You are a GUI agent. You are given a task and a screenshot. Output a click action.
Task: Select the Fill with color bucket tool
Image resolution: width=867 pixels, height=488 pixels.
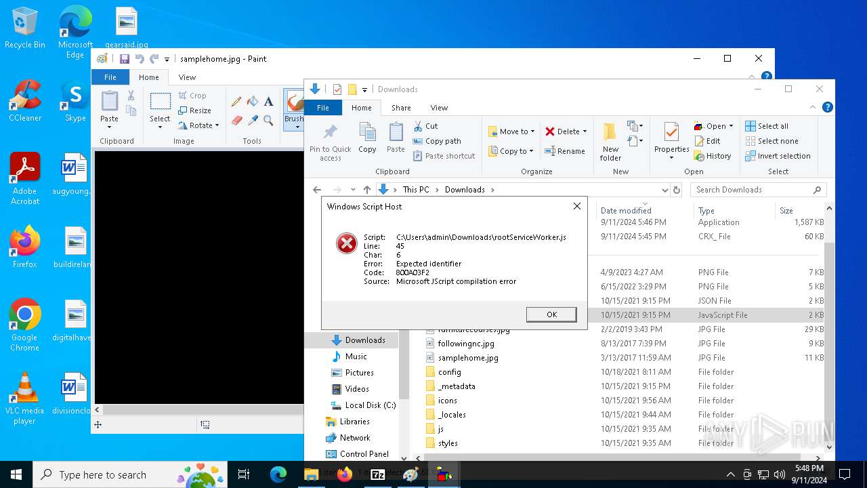pos(253,102)
